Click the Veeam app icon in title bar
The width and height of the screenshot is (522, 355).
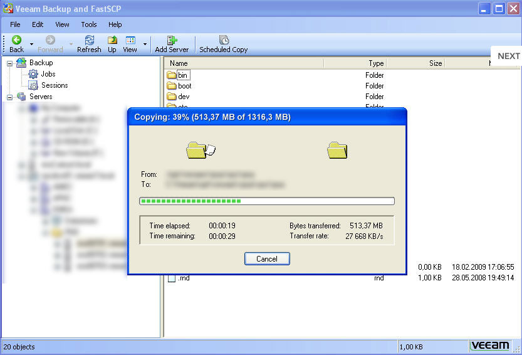[x=8, y=8]
